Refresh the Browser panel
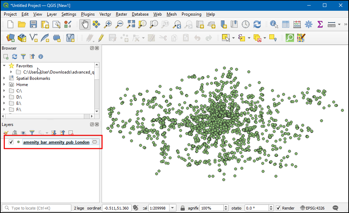The image size is (349, 213). coord(15,57)
